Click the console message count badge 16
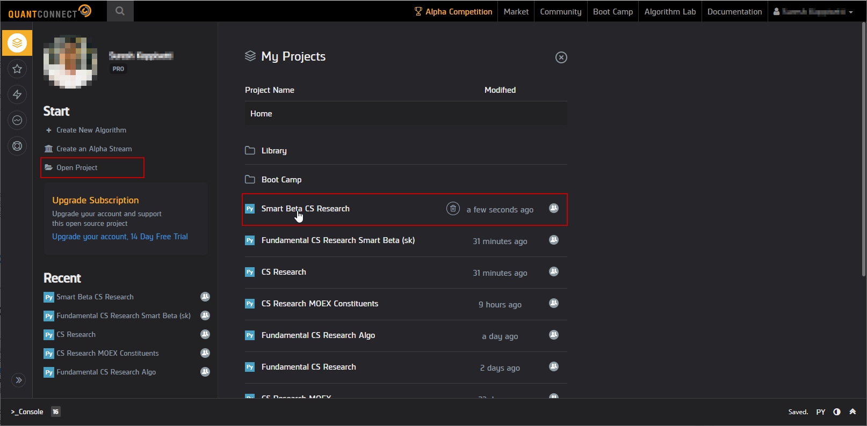This screenshot has width=867, height=426. [56, 412]
